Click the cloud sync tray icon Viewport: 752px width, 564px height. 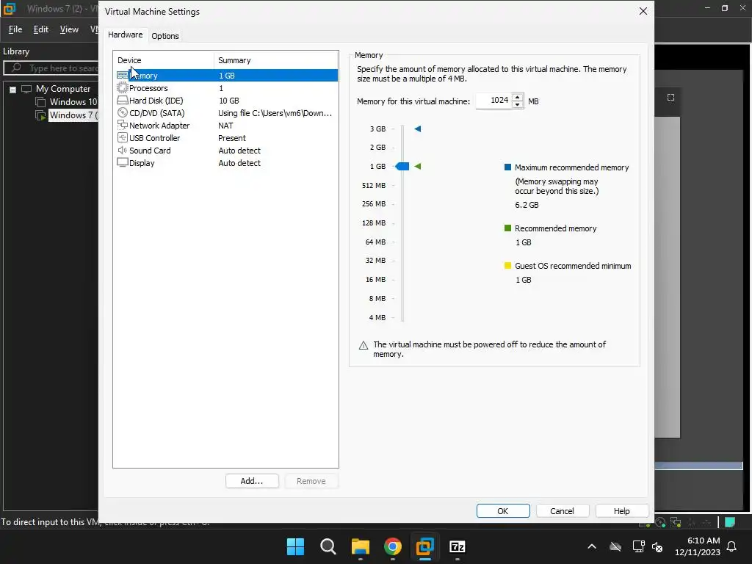click(615, 546)
